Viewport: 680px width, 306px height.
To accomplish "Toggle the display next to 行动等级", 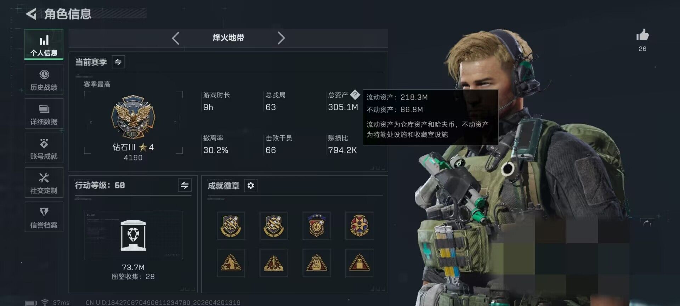I will (x=185, y=185).
